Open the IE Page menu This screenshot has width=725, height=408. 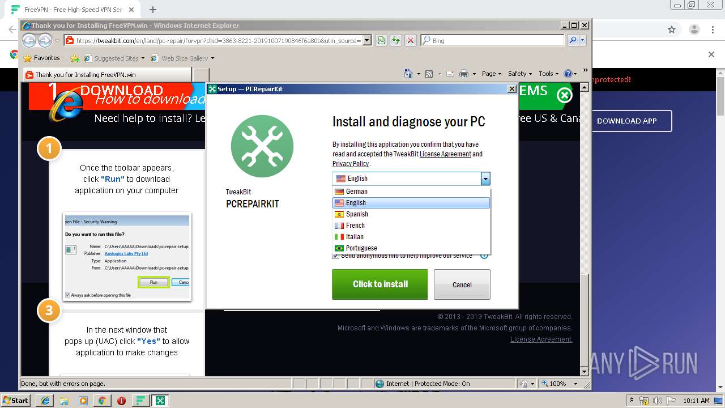pos(492,74)
